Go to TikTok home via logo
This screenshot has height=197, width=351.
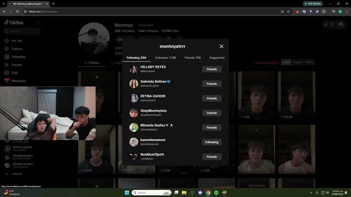(14, 23)
